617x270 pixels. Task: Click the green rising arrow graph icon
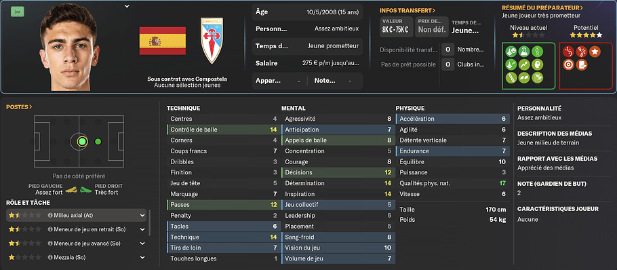(523, 64)
